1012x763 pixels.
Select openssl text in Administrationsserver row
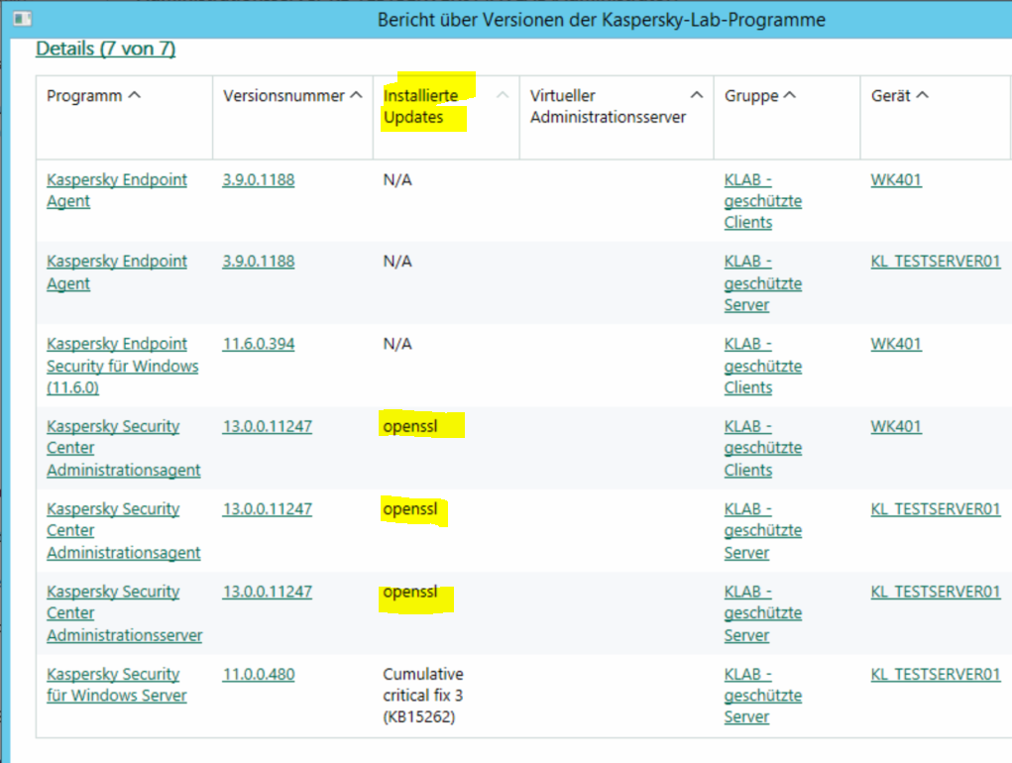[x=409, y=592]
